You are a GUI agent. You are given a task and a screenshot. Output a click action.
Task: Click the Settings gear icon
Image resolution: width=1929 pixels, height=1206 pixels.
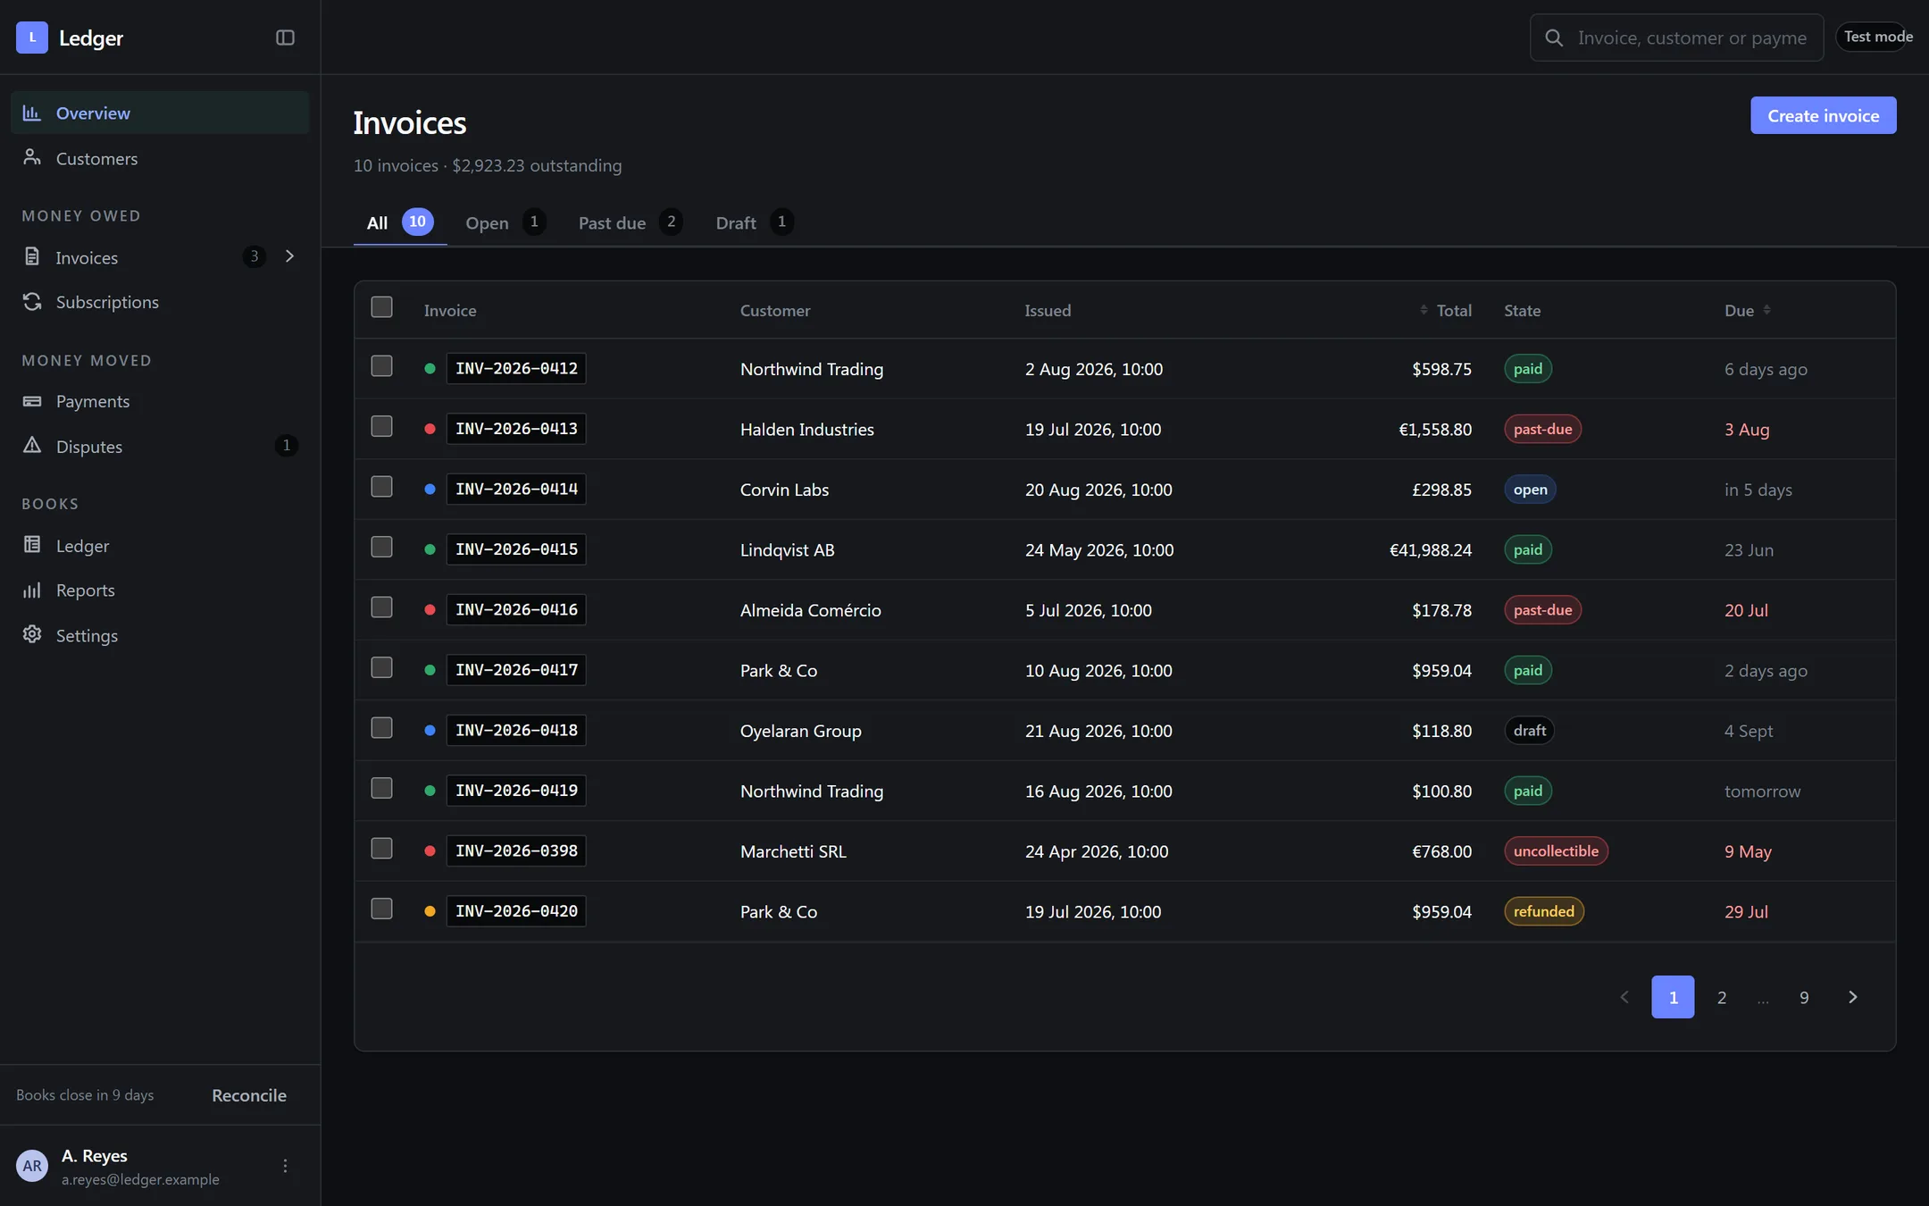tap(32, 634)
